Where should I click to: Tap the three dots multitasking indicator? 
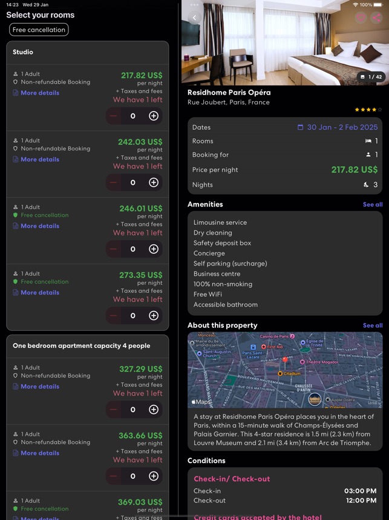[195, 5]
